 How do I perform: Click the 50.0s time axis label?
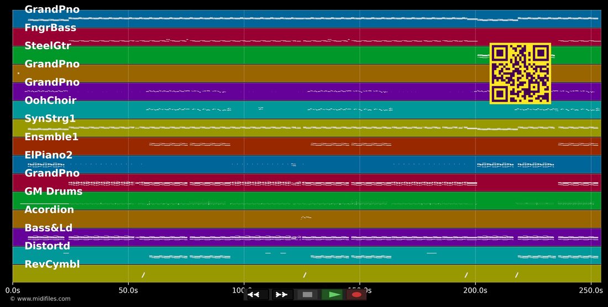tap(128, 290)
